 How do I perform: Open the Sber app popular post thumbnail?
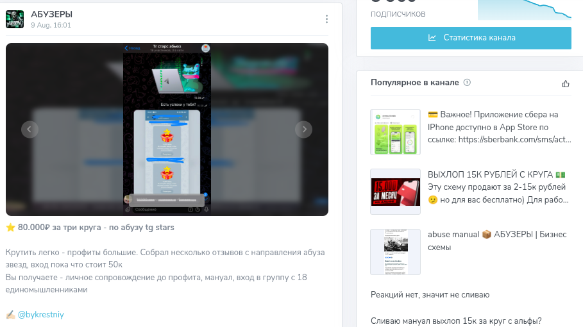point(395,132)
